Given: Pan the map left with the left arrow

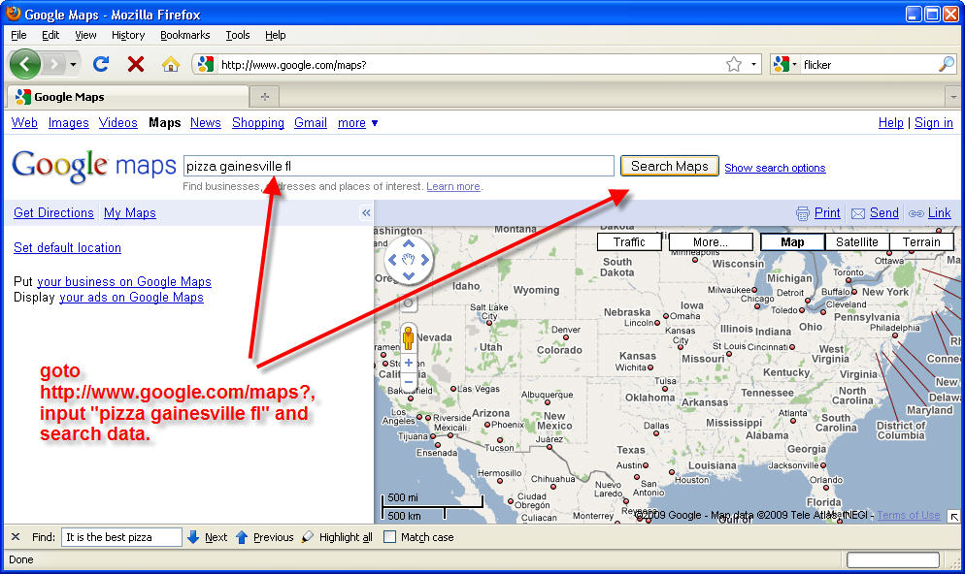Looking at the screenshot, I should [x=392, y=260].
